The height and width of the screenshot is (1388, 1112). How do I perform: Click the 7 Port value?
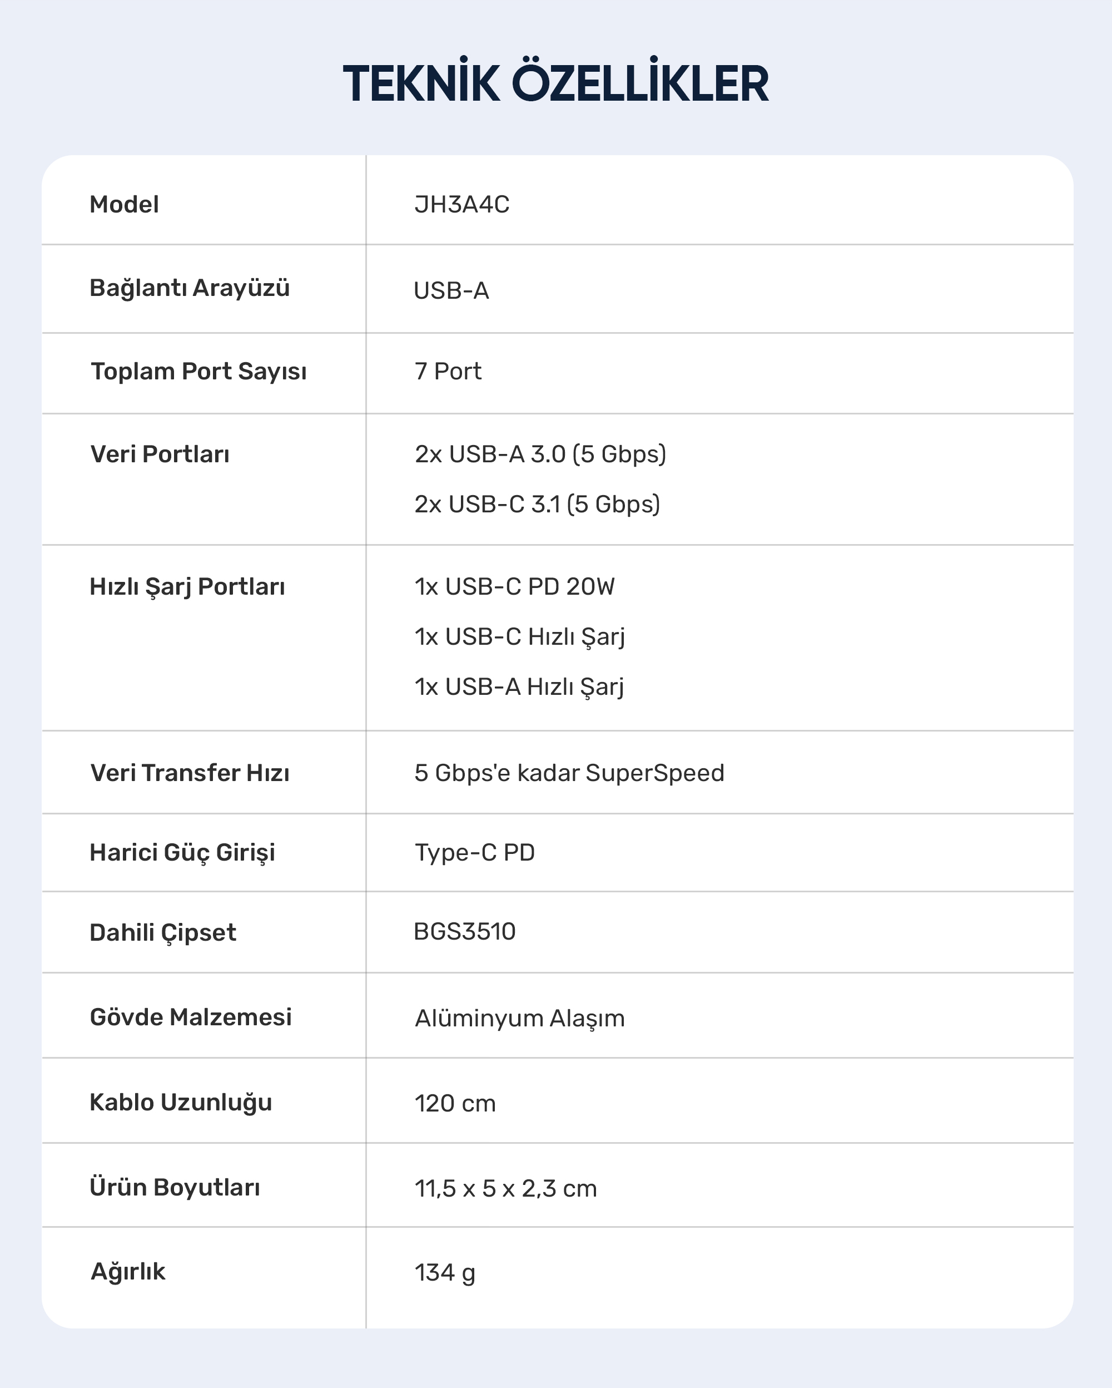coord(448,371)
